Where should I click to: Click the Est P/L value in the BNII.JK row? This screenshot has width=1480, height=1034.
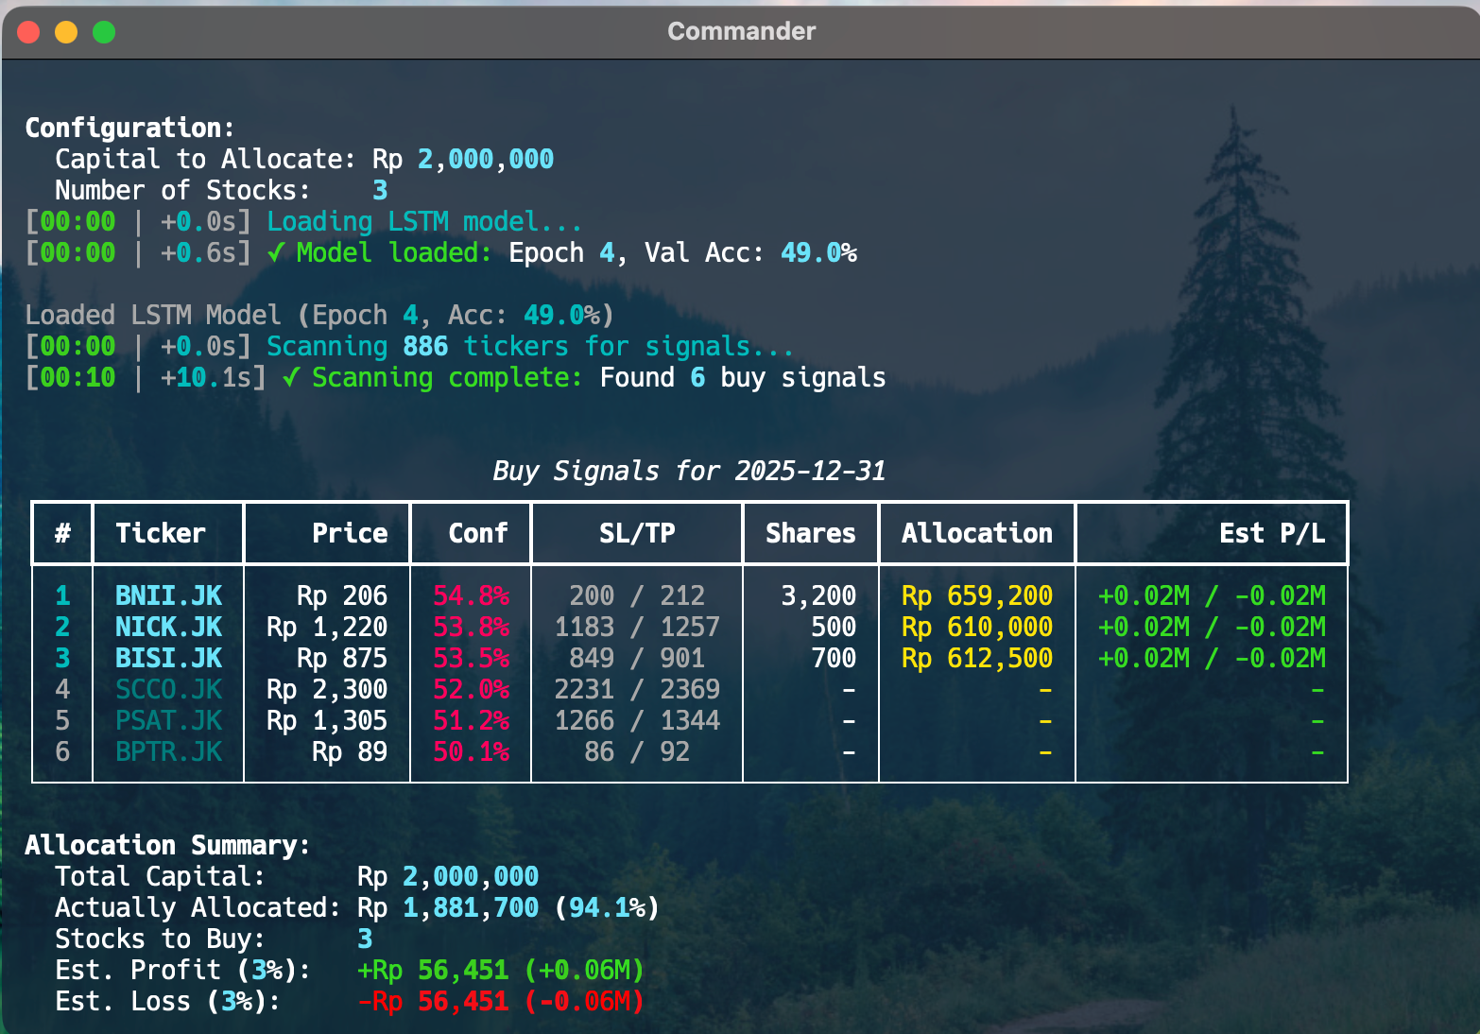coord(1212,595)
